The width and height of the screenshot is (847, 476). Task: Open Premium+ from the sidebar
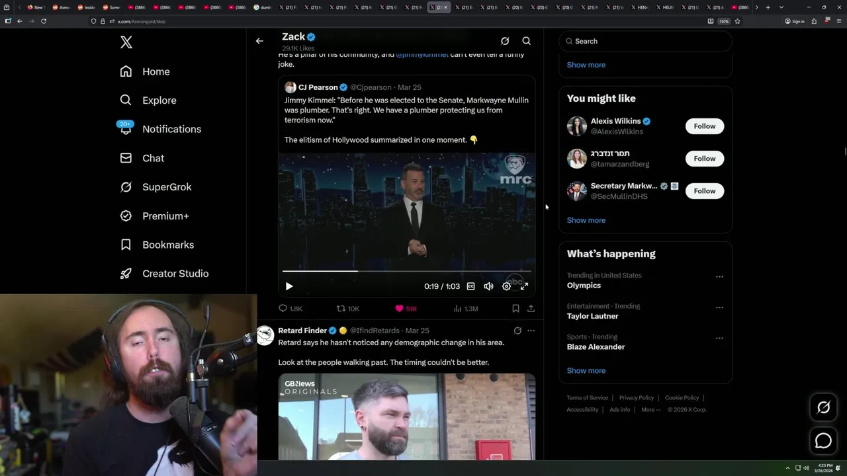click(154, 216)
